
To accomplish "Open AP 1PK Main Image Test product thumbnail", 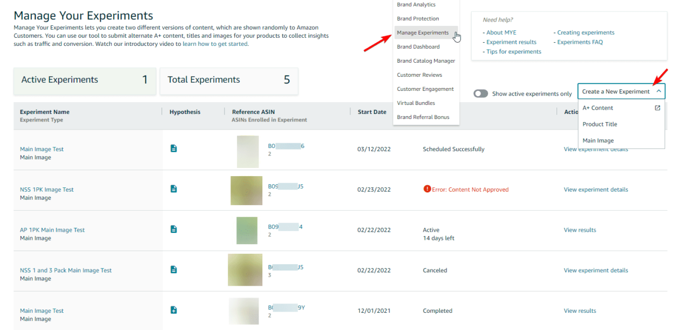I will 247,231.
